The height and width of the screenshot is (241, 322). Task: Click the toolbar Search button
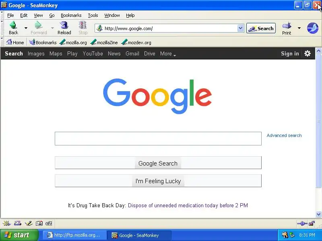(x=261, y=28)
